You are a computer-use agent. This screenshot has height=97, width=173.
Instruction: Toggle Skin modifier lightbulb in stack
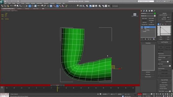click(x=142, y=28)
